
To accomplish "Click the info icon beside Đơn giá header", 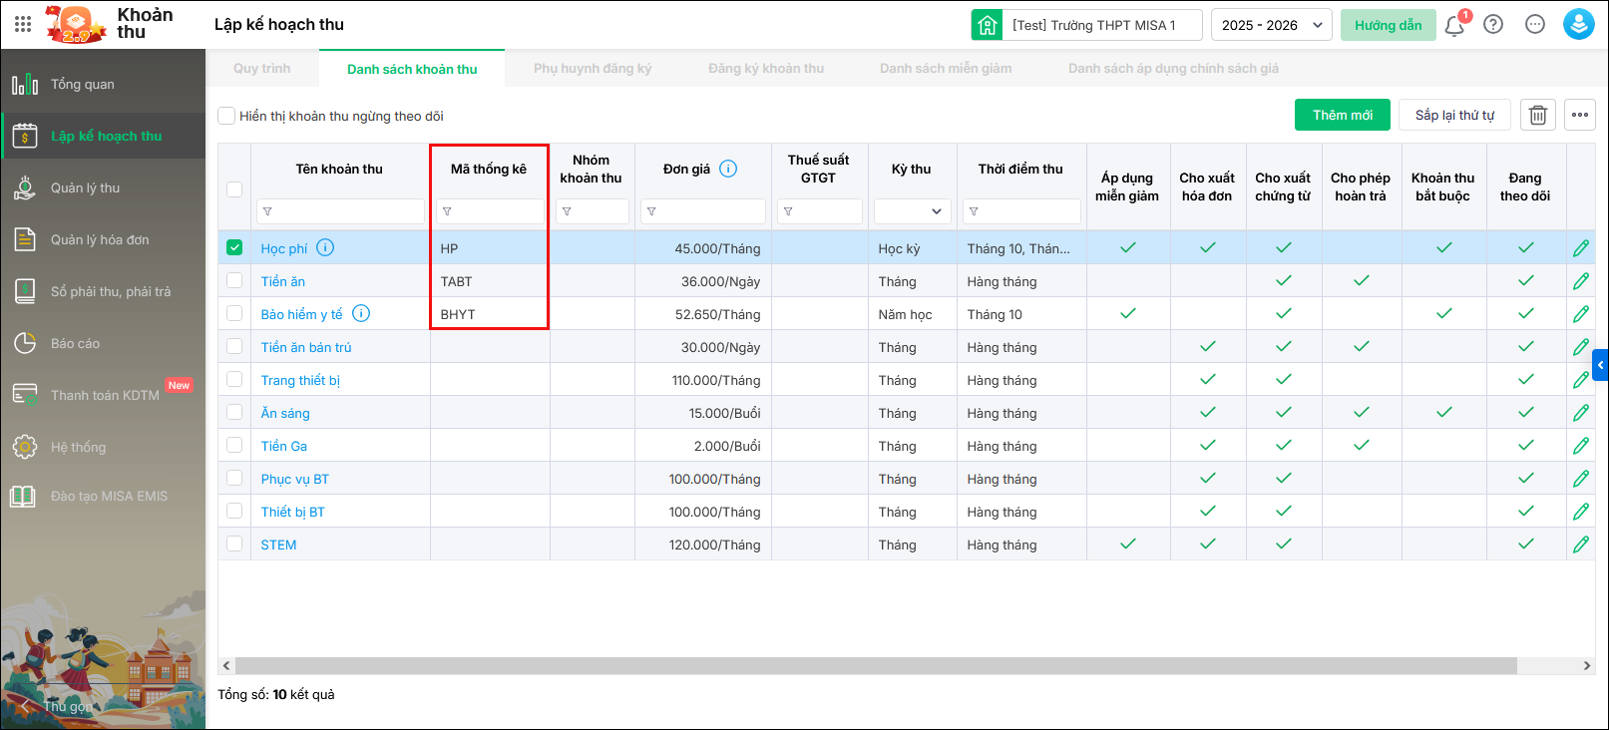I will click(x=728, y=169).
